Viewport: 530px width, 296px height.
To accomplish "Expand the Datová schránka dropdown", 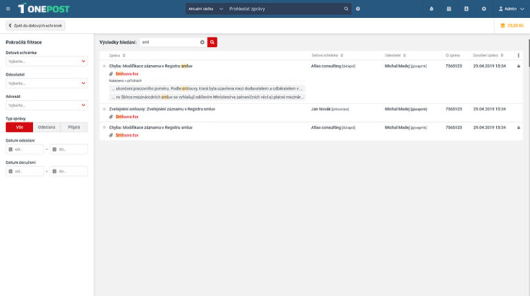I will pos(46,61).
